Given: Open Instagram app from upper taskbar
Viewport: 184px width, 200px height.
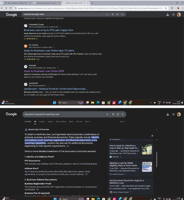Looking at the screenshot, I should click(x=114, y=103).
